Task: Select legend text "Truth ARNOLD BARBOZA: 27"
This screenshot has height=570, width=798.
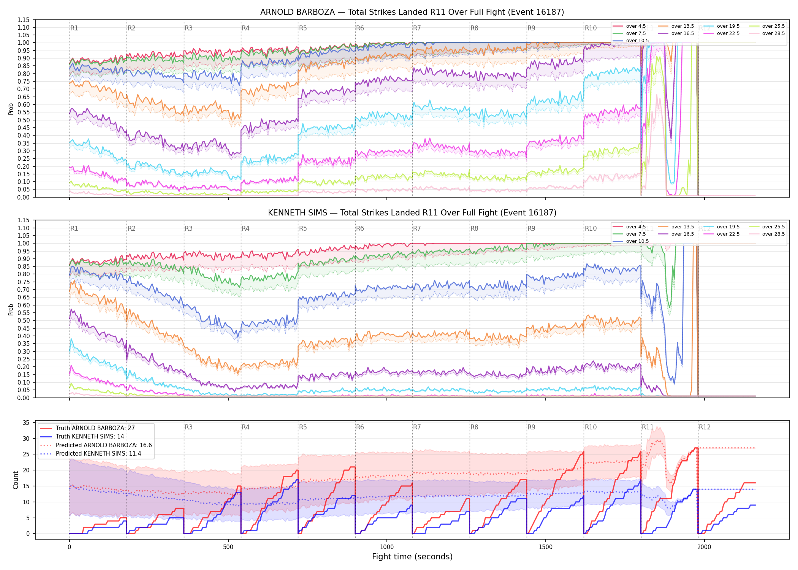Action: click(95, 428)
